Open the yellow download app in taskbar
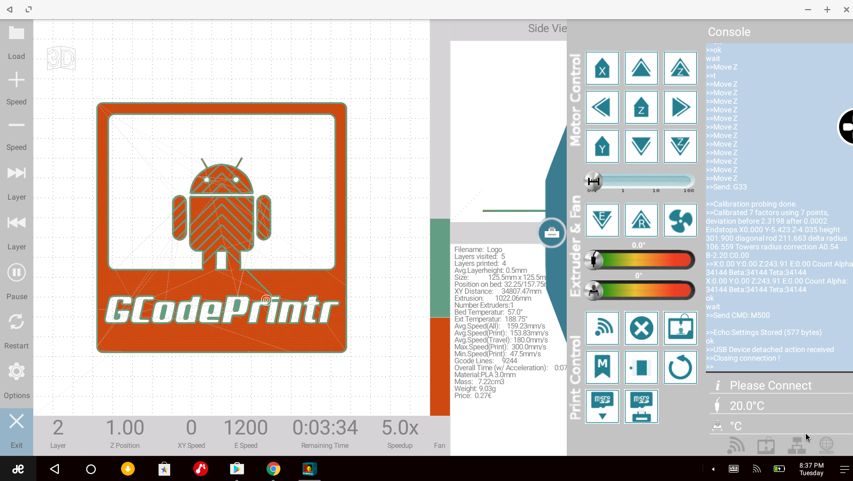 (x=128, y=469)
